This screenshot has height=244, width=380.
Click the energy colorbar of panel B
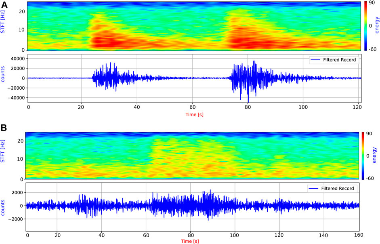[x=363, y=156]
